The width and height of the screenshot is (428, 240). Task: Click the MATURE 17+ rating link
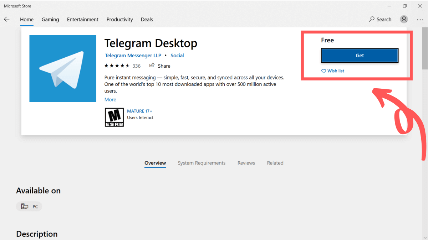[x=140, y=111]
